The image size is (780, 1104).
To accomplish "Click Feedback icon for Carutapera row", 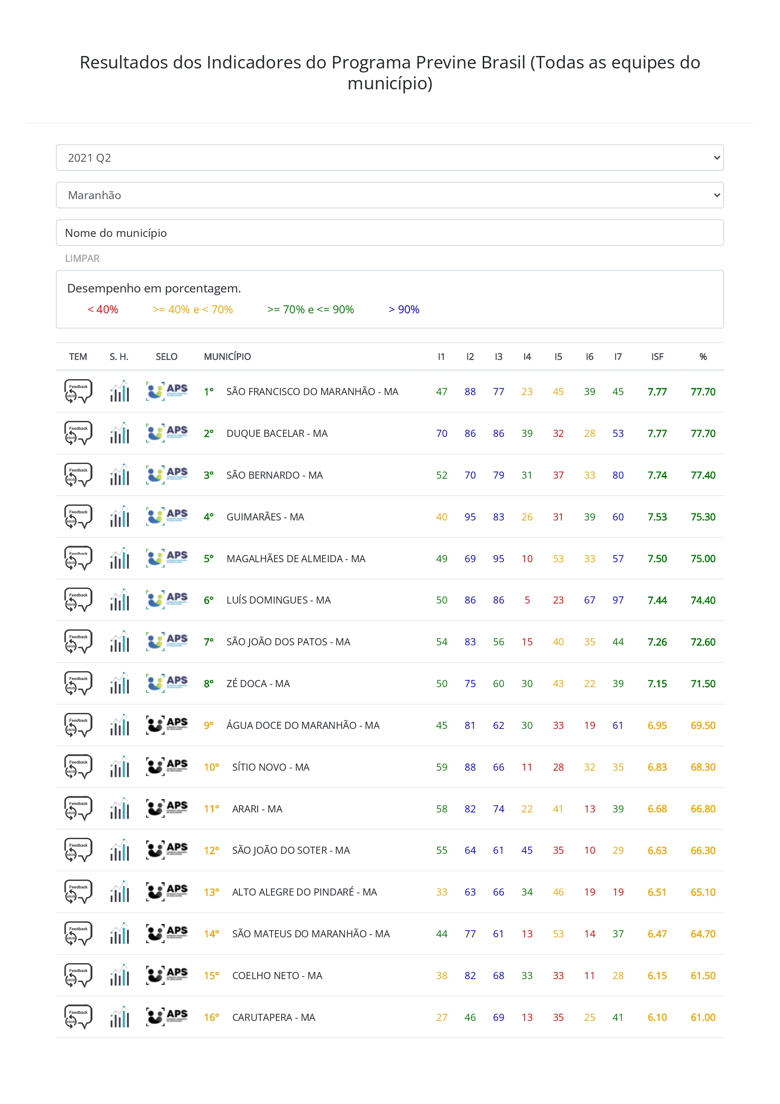I will coord(78,1017).
